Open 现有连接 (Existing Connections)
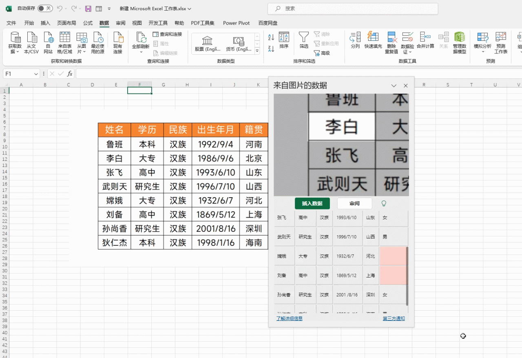Image resolution: width=522 pixels, height=358 pixels. tap(118, 43)
